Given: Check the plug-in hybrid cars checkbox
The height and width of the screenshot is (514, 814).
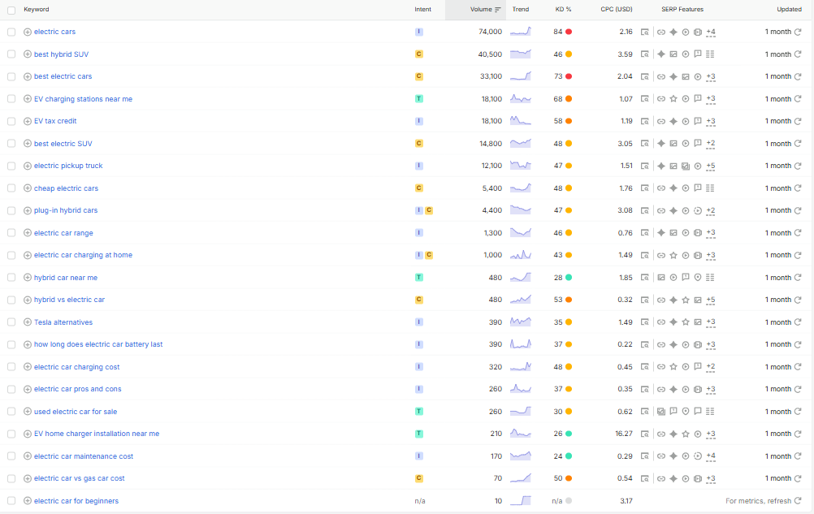Looking at the screenshot, I should tap(11, 210).
